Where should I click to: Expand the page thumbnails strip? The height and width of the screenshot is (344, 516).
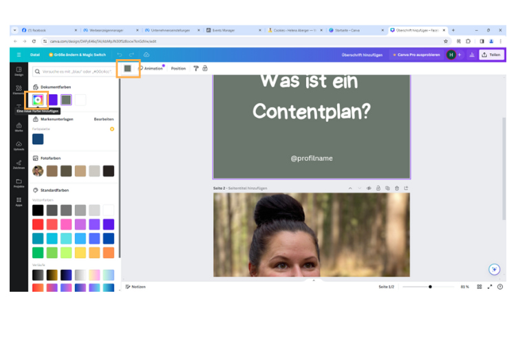[314, 281]
